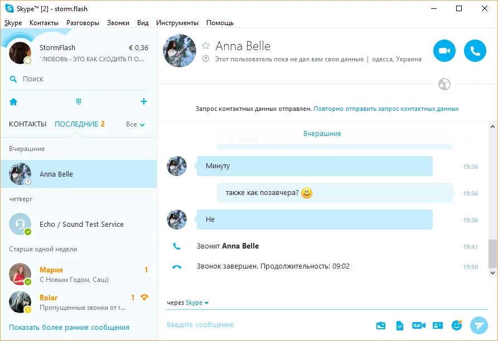Open the Skype menu
The image size is (498, 341).
pos(13,23)
